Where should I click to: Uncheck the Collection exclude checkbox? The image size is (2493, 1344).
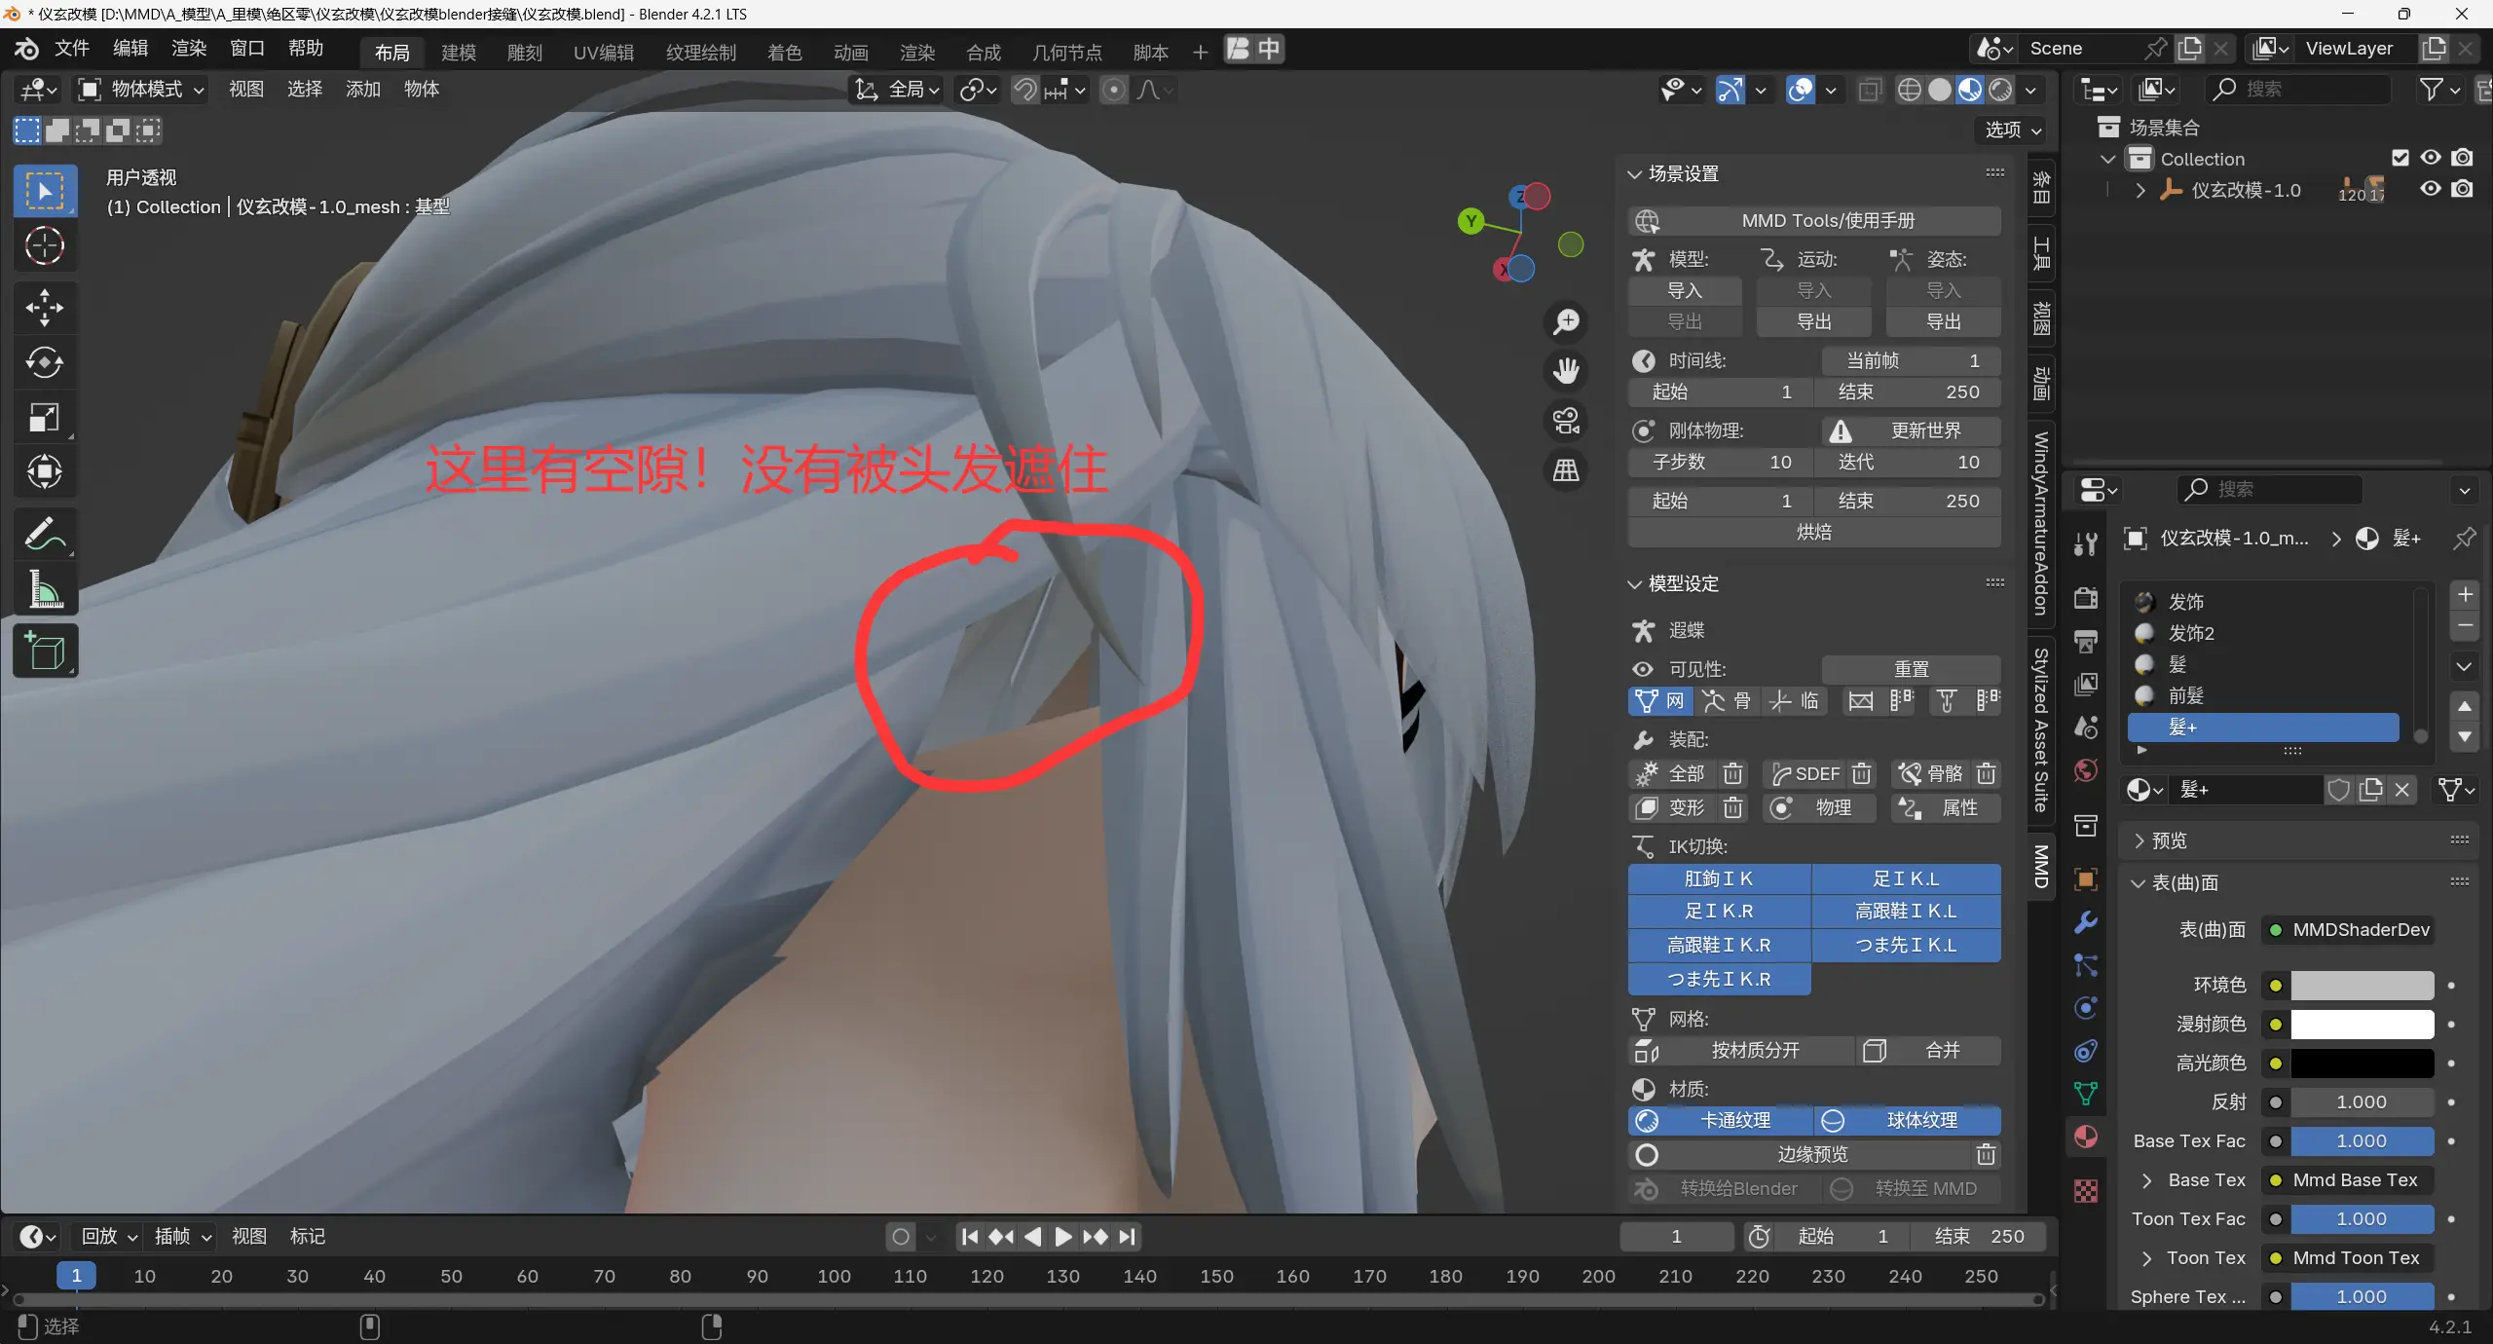pos(2400,158)
